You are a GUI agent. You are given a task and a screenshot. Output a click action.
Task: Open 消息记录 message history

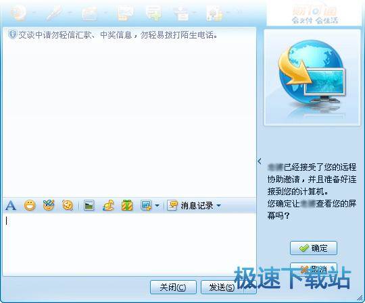[191, 205]
